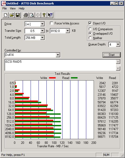Click the Start benchmark button

point(112,55)
